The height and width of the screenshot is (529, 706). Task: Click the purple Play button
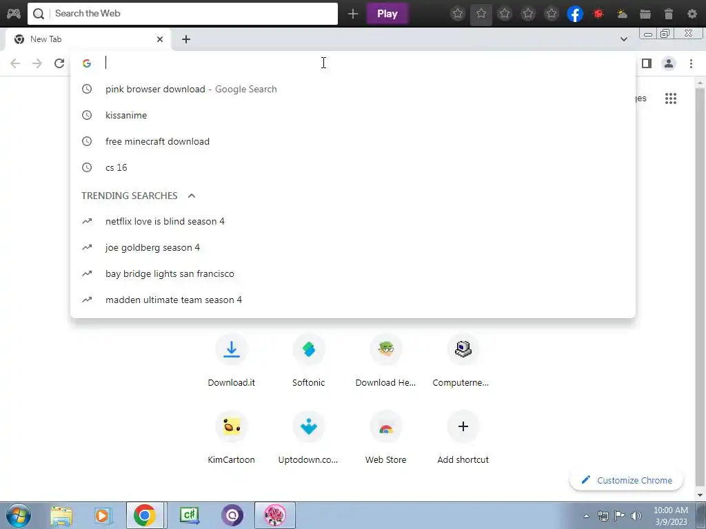387,14
